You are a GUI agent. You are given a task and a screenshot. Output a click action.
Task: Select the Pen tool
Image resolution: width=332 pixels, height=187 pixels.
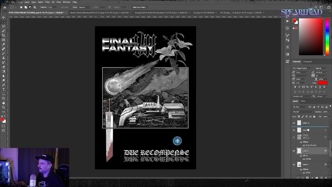point(4,85)
